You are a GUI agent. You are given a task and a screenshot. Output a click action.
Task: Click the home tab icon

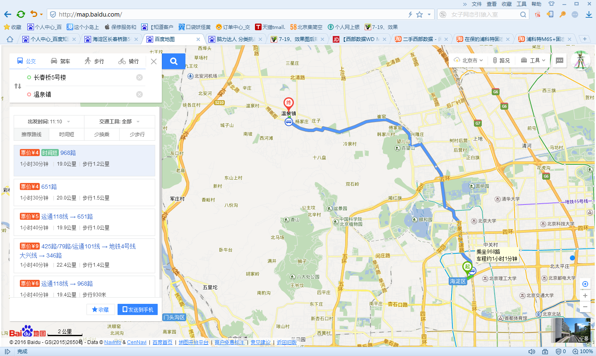(x=10, y=39)
